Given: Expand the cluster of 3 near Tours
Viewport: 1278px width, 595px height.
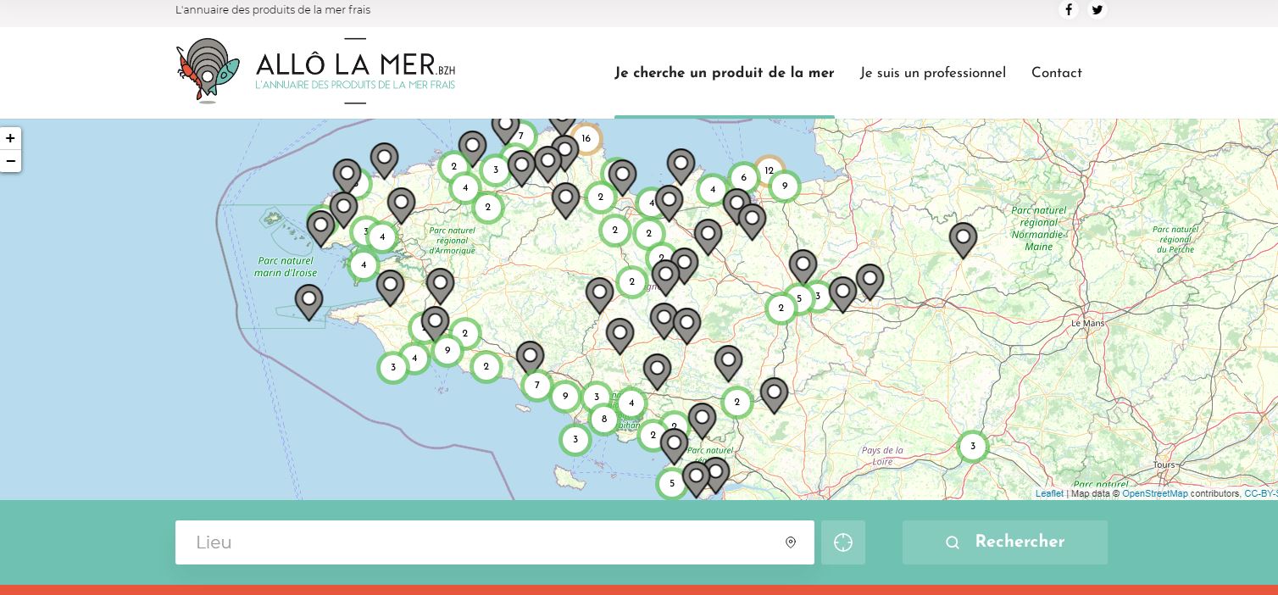Looking at the screenshot, I should coord(973,447).
